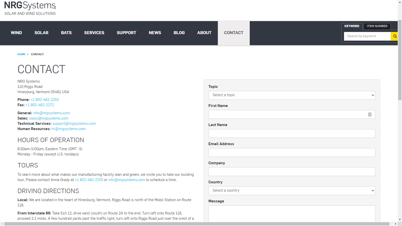Click the scroll up arrow
402x226 pixels.
pyautogui.click(x=400, y=2)
